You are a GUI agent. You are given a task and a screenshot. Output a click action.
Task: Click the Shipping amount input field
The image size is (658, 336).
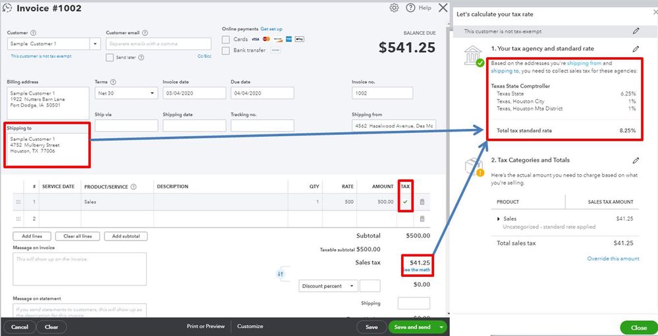click(x=414, y=303)
